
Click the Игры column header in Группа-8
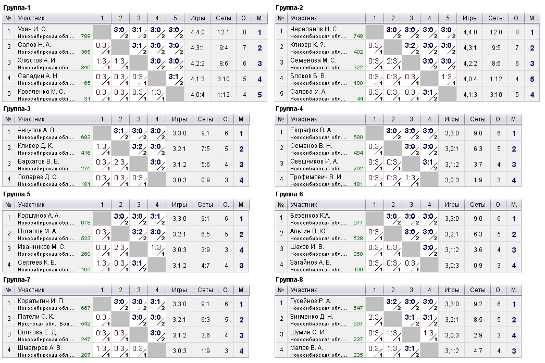452,290
